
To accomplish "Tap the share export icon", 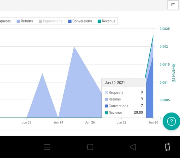I will tap(173, 5).
